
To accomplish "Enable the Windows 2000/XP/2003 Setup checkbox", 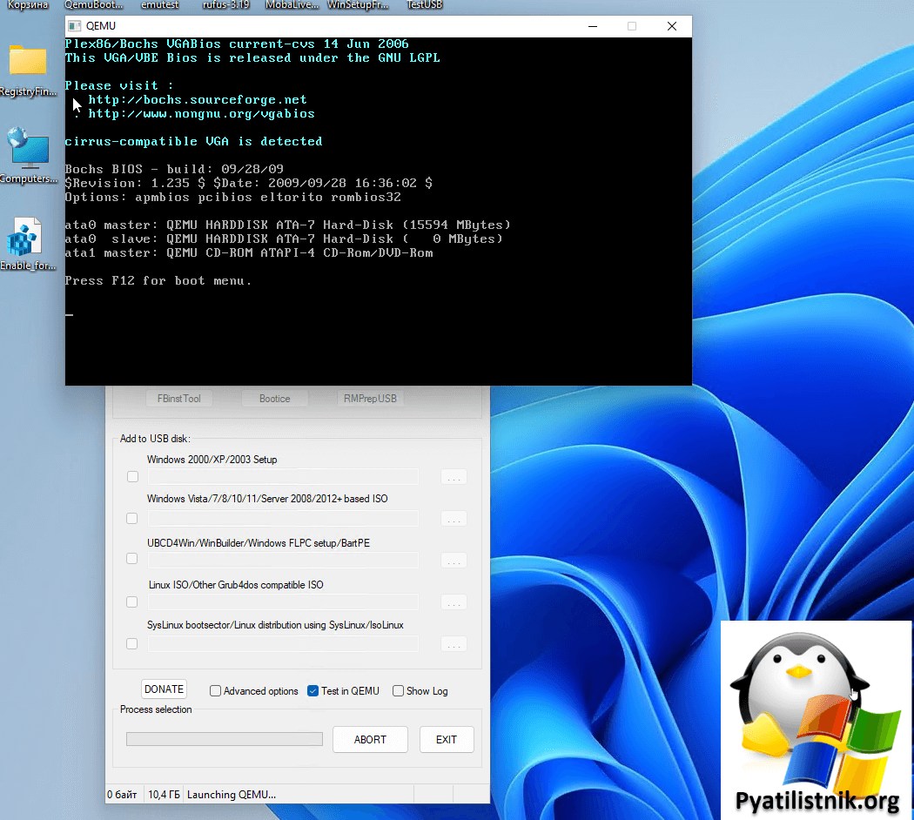I will coord(132,477).
